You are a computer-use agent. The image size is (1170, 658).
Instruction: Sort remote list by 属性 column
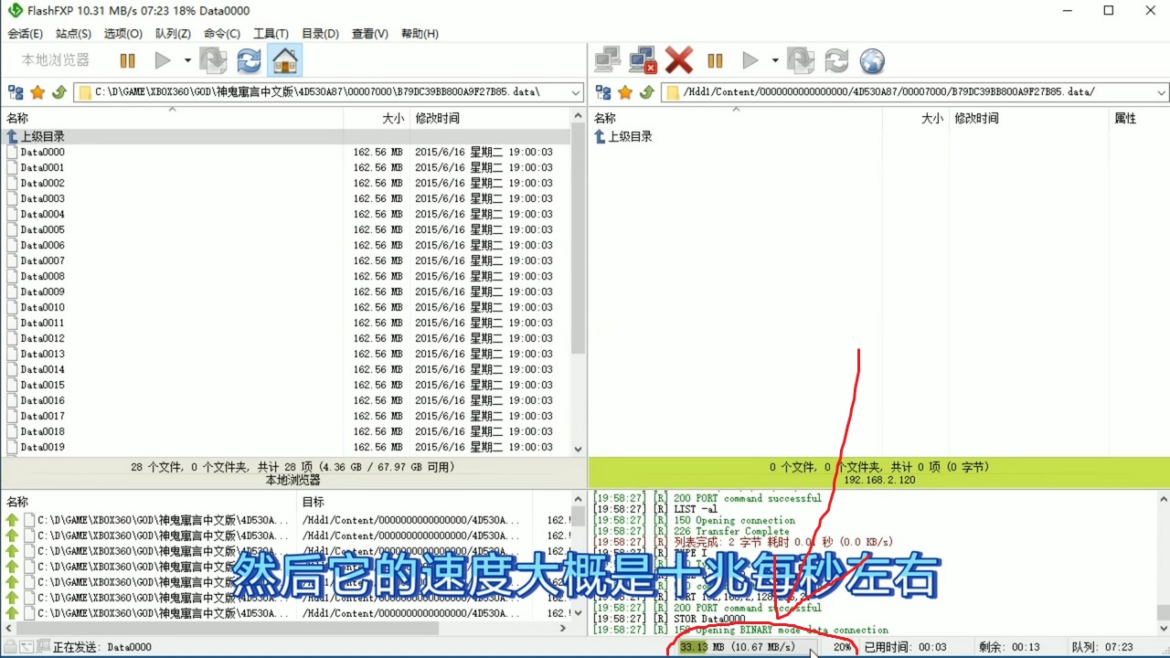pos(1138,118)
